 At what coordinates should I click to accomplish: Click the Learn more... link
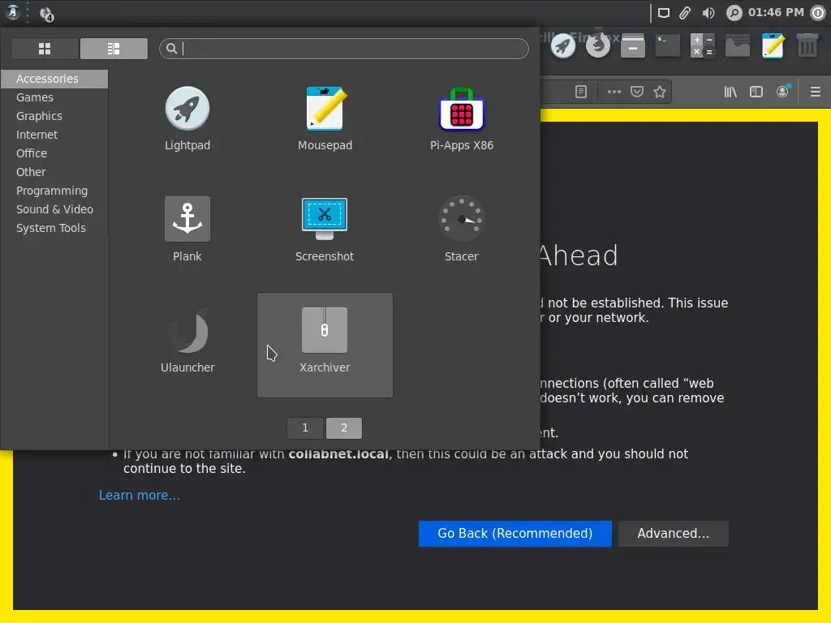tap(140, 495)
